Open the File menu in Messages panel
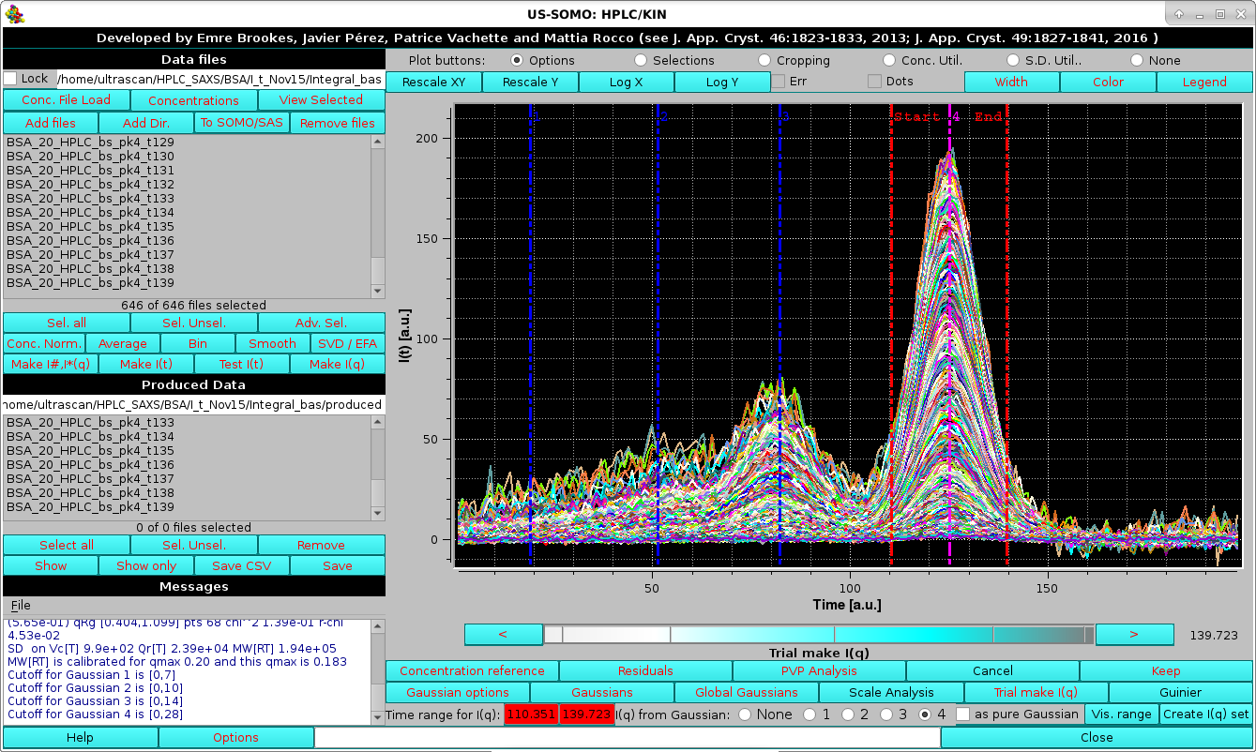Screen dimensions: 1256x752 tap(20, 605)
